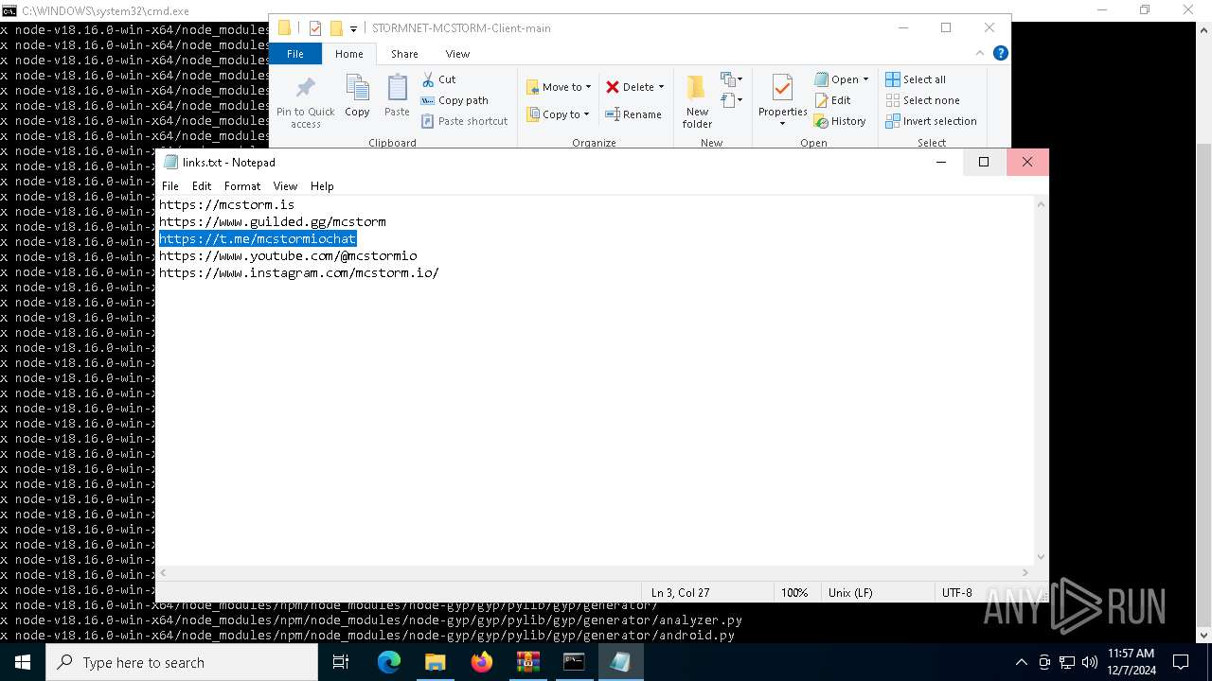
Task: Click History in the Explorer ribbon
Action: point(840,121)
